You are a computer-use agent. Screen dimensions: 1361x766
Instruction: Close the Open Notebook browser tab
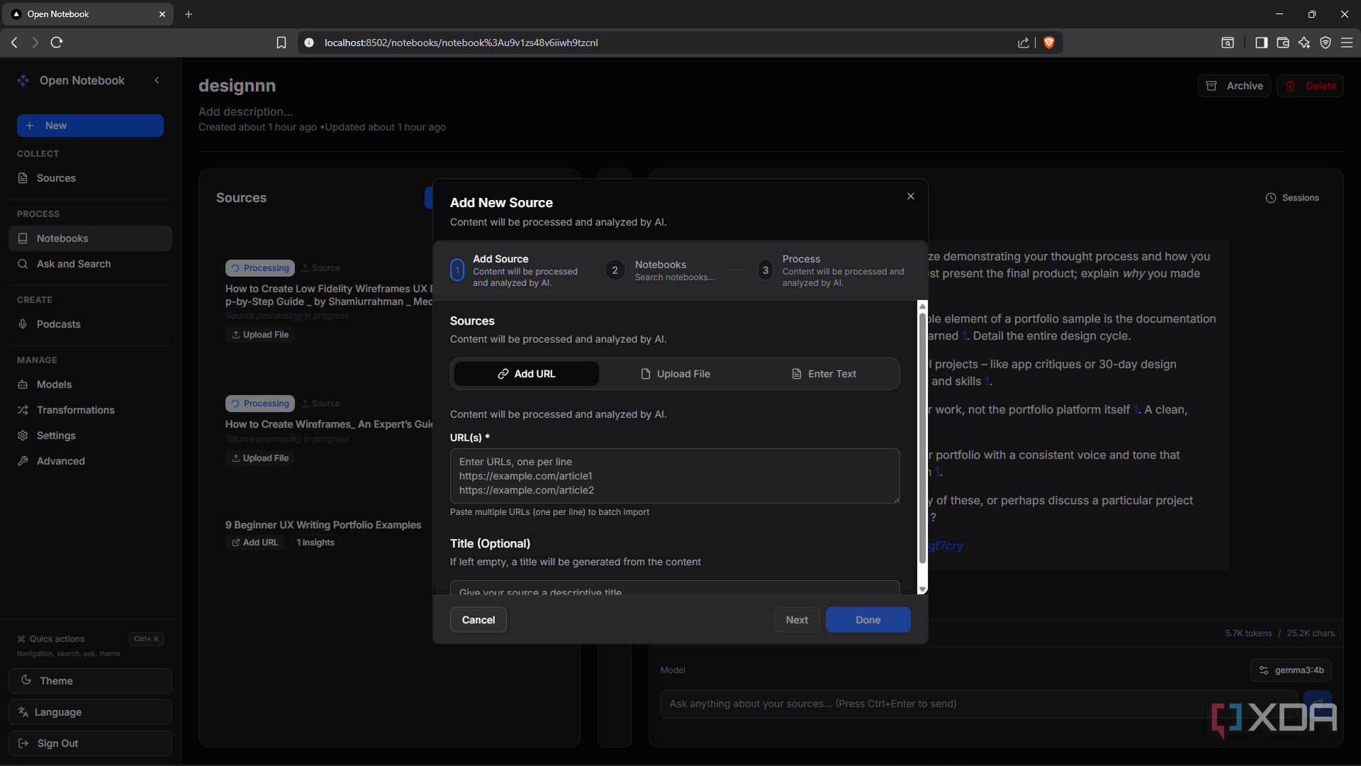162,14
